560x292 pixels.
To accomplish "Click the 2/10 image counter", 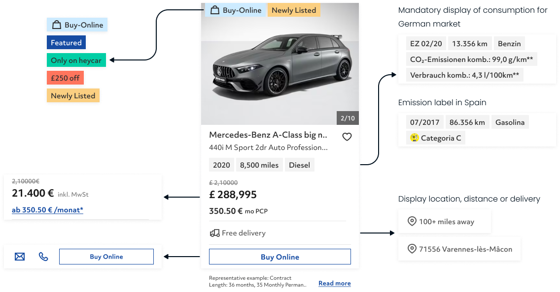I will (x=348, y=118).
